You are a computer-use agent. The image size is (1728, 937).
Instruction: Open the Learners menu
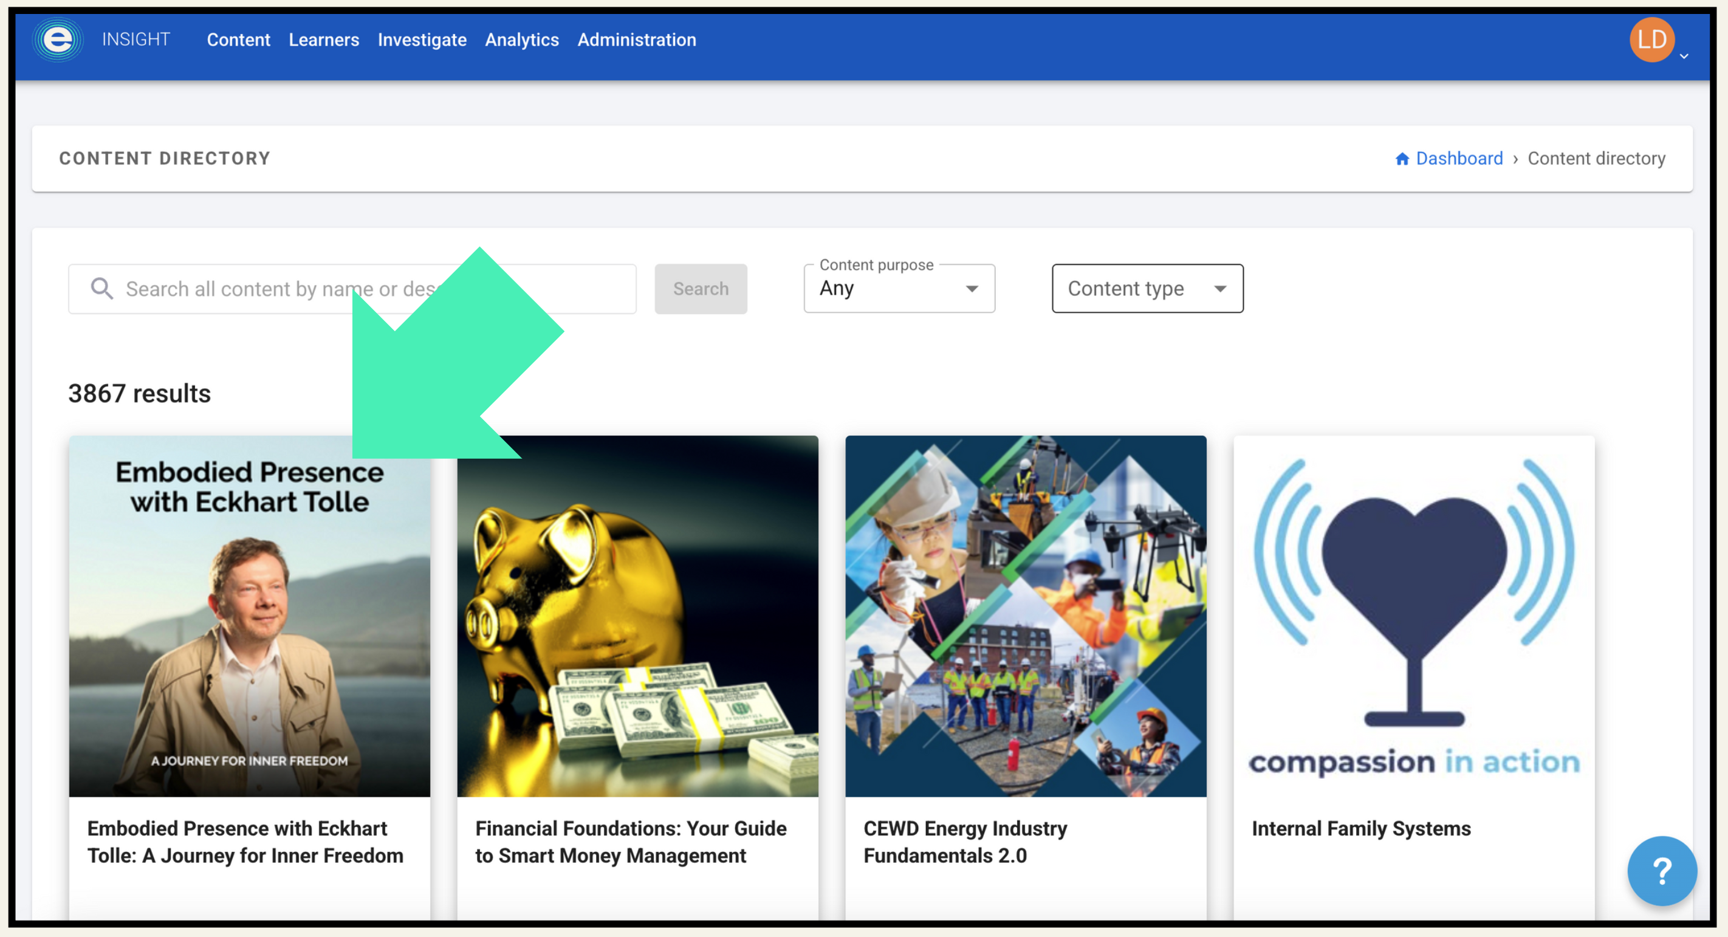pyautogui.click(x=323, y=39)
